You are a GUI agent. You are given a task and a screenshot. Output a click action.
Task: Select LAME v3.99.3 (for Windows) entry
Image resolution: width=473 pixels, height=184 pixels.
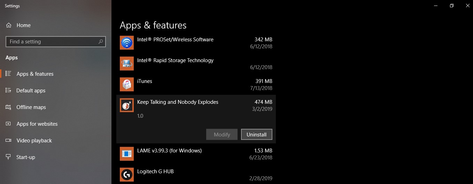(196, 154)
